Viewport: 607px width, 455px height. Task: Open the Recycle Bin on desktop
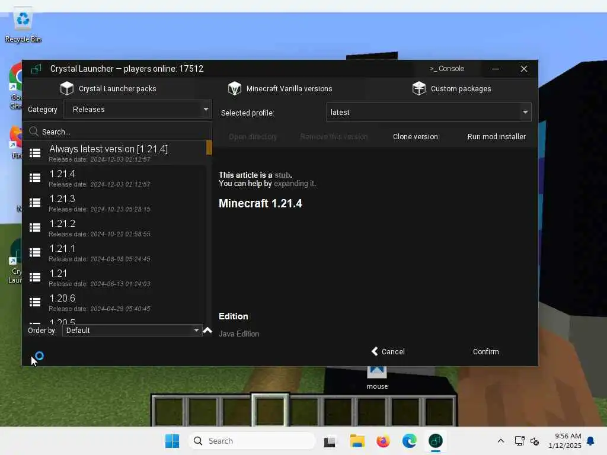tap(23, 24)
